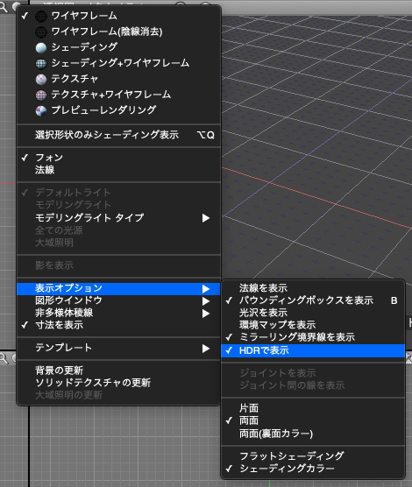This screenshot has width=412, height=487.
Task: Choose the テクスチャ+ワイヤフレーム sphere icon
Action: 41,95
